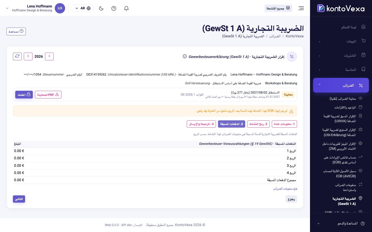Collapse الضرائب taxes menu
This screenshot has width=372, height=232.
tap(341, 85)
